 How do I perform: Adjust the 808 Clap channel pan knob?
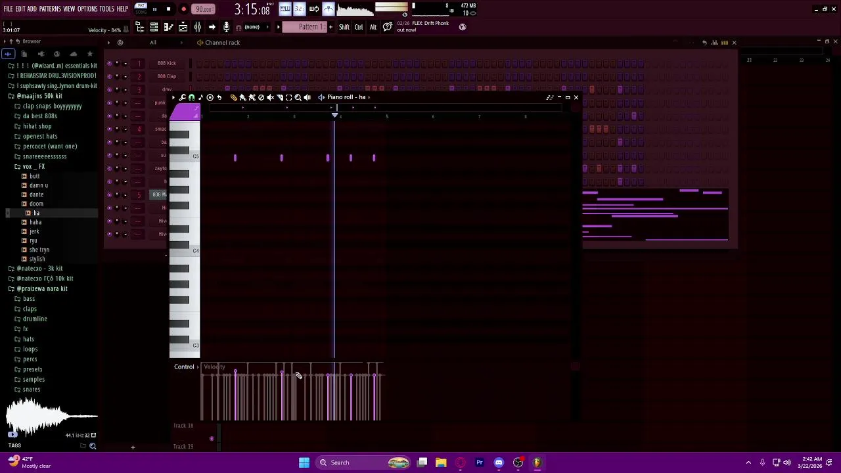(x=117, y=76)
